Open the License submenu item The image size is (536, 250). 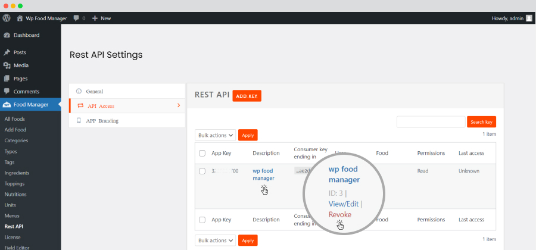13,237
